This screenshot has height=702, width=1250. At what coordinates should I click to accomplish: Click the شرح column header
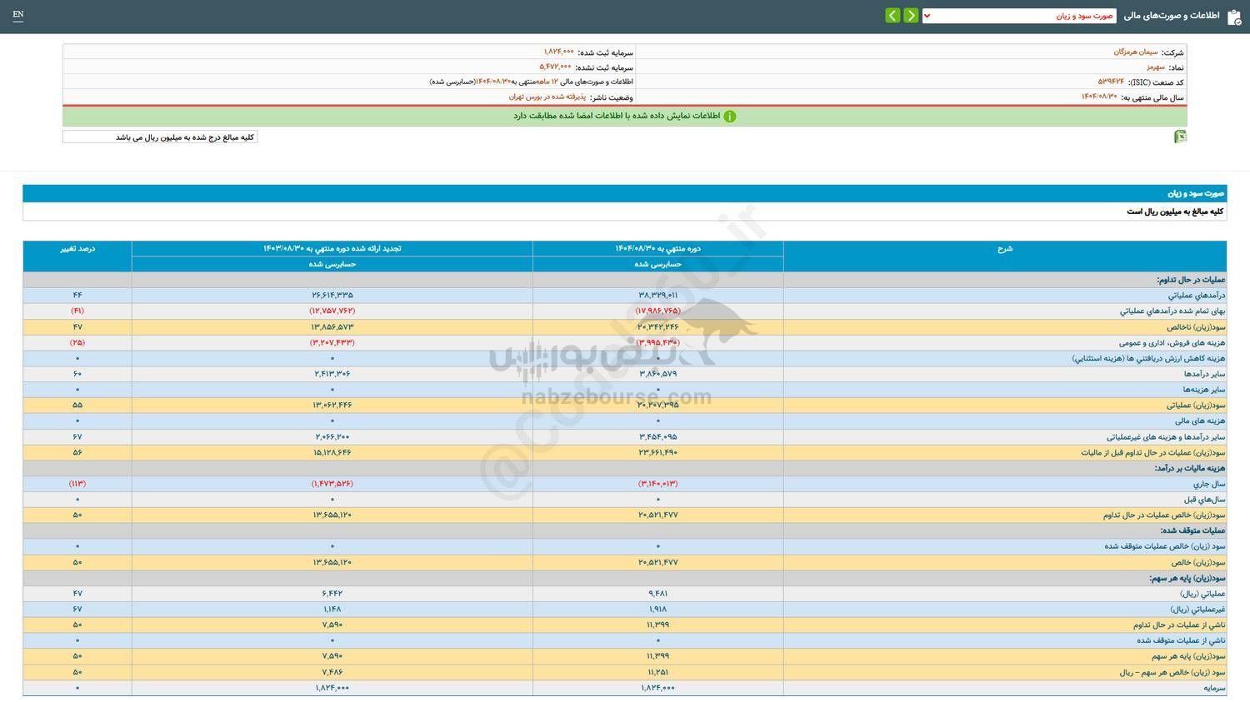click(1004, 247)
